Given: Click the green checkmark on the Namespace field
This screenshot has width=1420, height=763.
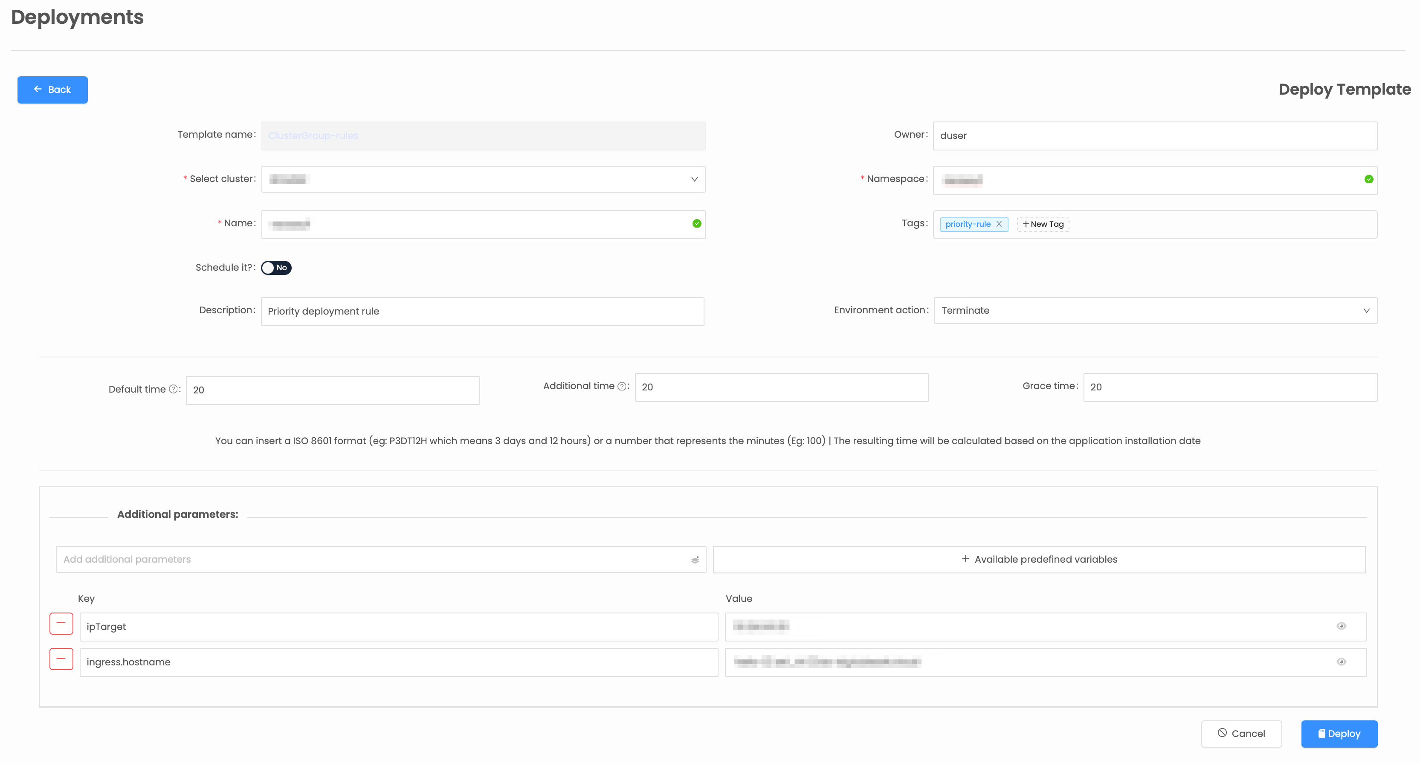Looking at the screenshot, I should pyautogui.click(x=1369, y=179).
